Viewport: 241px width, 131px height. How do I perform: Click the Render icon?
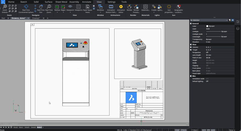click(129, 7)
